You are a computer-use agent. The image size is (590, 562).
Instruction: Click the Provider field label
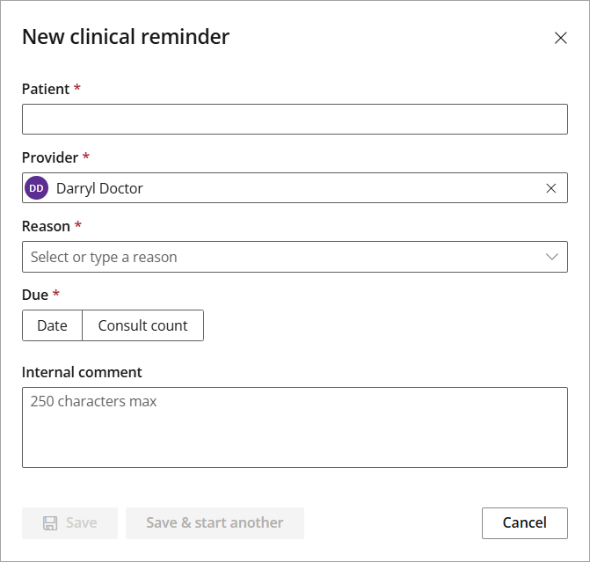point(50,157)
